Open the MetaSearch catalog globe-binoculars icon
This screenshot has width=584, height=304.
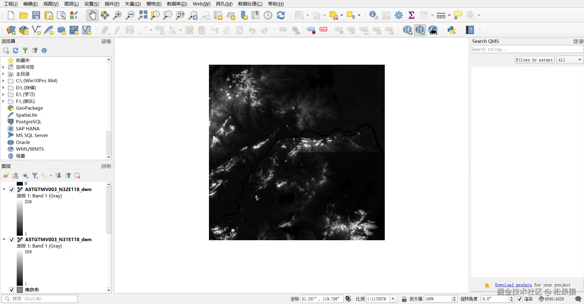[x=433, y=30]
